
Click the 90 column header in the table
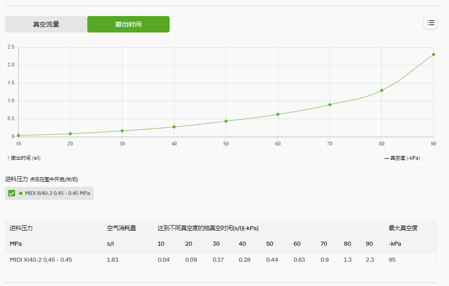(369, 243)
